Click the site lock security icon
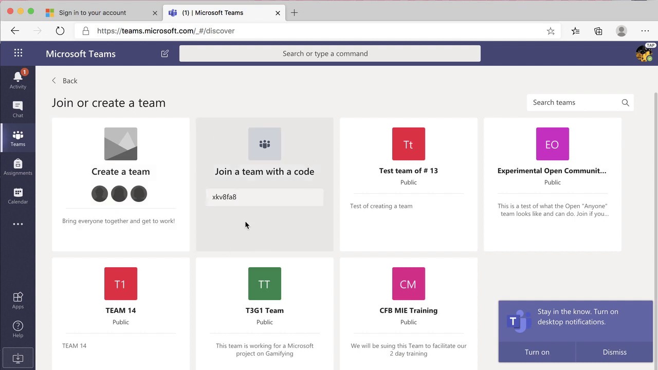Screen dimensions: 658x370 [x=86, y=31]
